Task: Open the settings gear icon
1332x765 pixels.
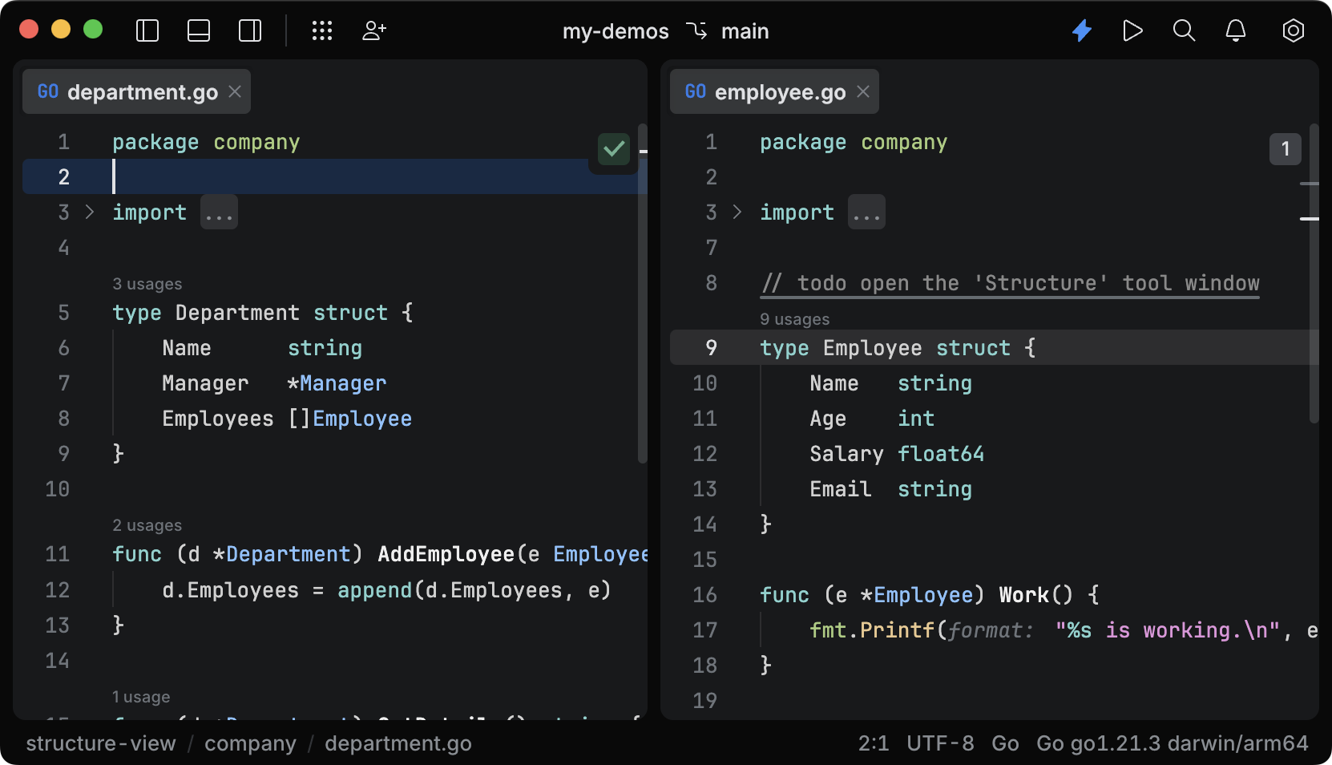Action: pos(1293,31)
